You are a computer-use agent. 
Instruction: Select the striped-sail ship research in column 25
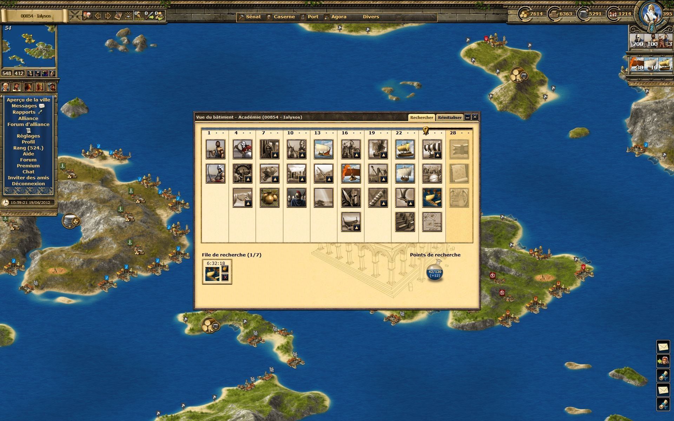pyautogui.click(x=432, y=149)
